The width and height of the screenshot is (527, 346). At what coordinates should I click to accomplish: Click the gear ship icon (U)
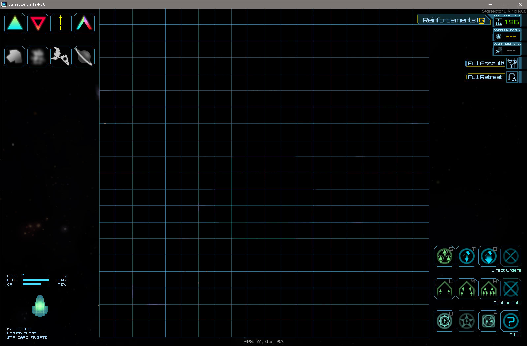tap(445, 321)
